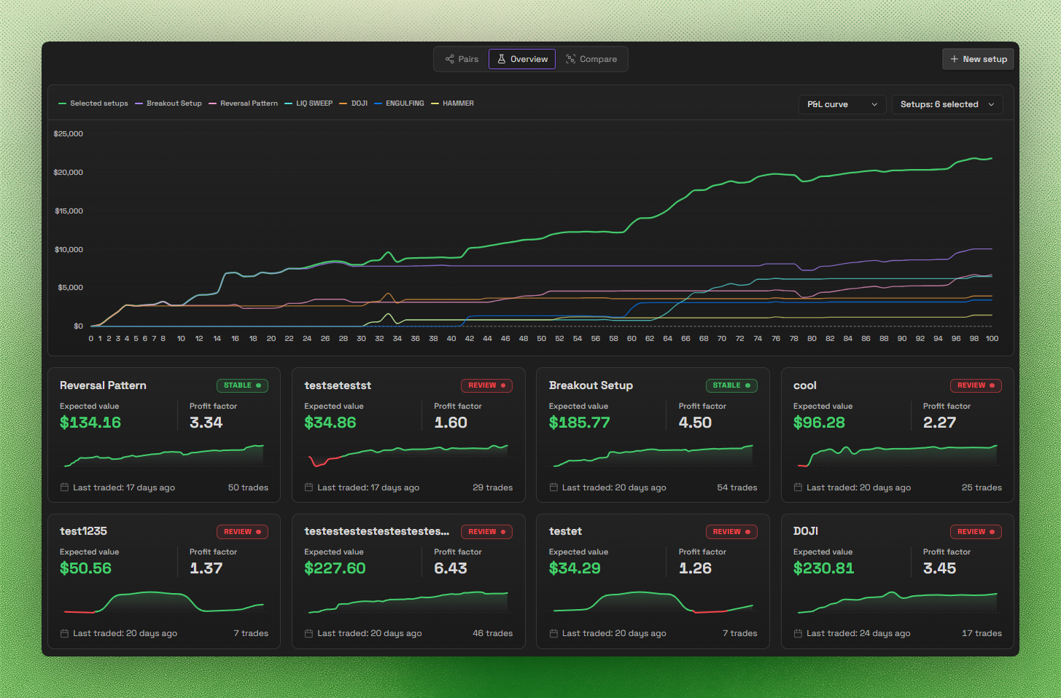Click the 6.43 profit factor value
1061x698 pixels.
click(451, 568)
